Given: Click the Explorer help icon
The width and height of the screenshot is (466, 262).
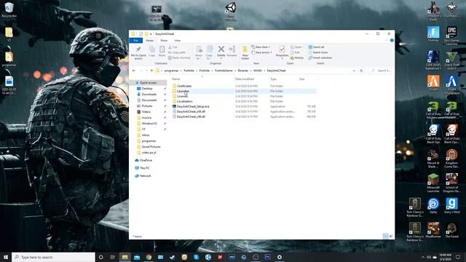Looking at the screenshot, I should (x=392, y=41).
